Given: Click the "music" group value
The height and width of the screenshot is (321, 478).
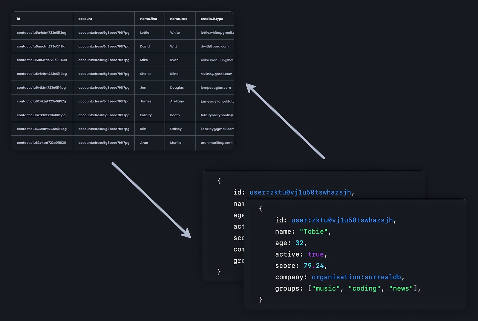Looking at the screenshot, I should point(326,288).
